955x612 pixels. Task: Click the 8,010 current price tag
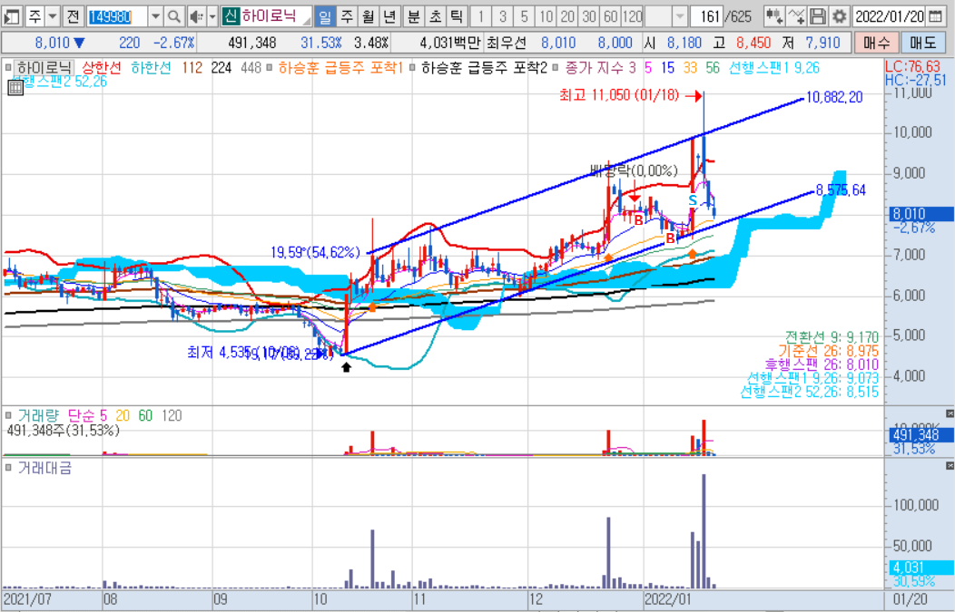pos(922,214)
